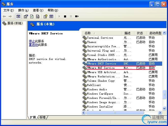Click the Start Service play button
The width and height of the screenshot is (168, 126).
pyautogui.click(x=59, y=16)
